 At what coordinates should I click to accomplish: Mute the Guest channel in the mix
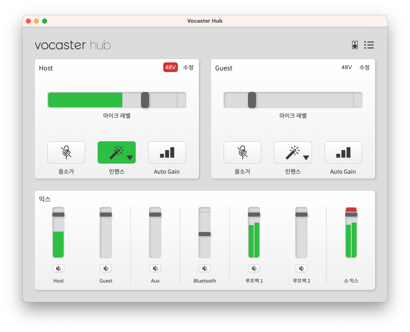106,268
